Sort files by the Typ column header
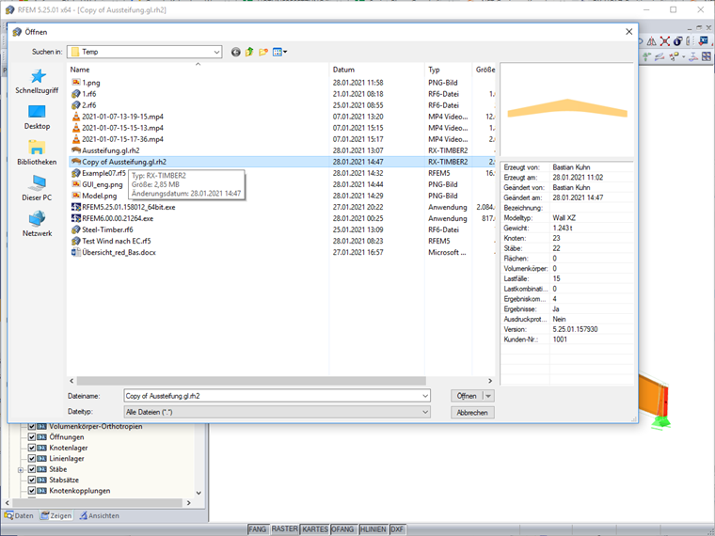This screenshot has width=715, height=536. [448, 70]
